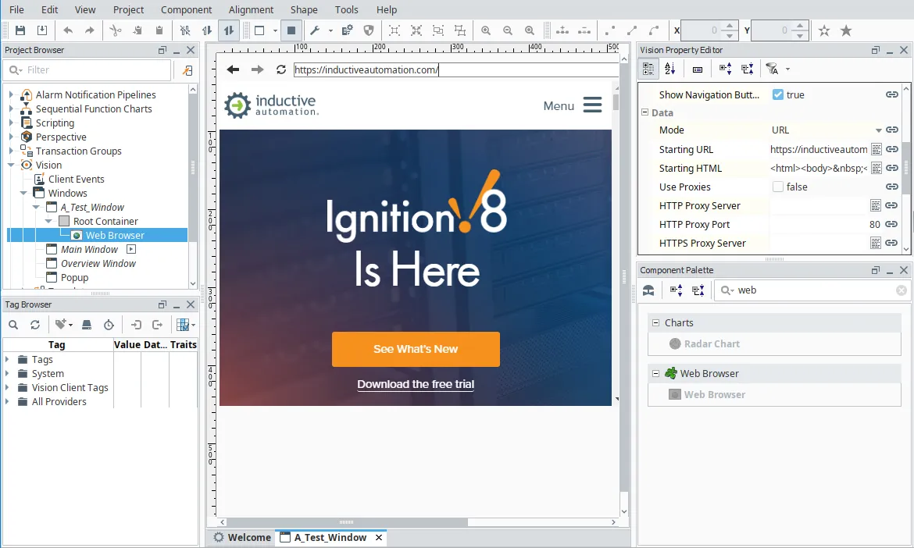Open the wrench tool dropdown arrow
Screen dimensions: 914x548
(x=330, y=30)
